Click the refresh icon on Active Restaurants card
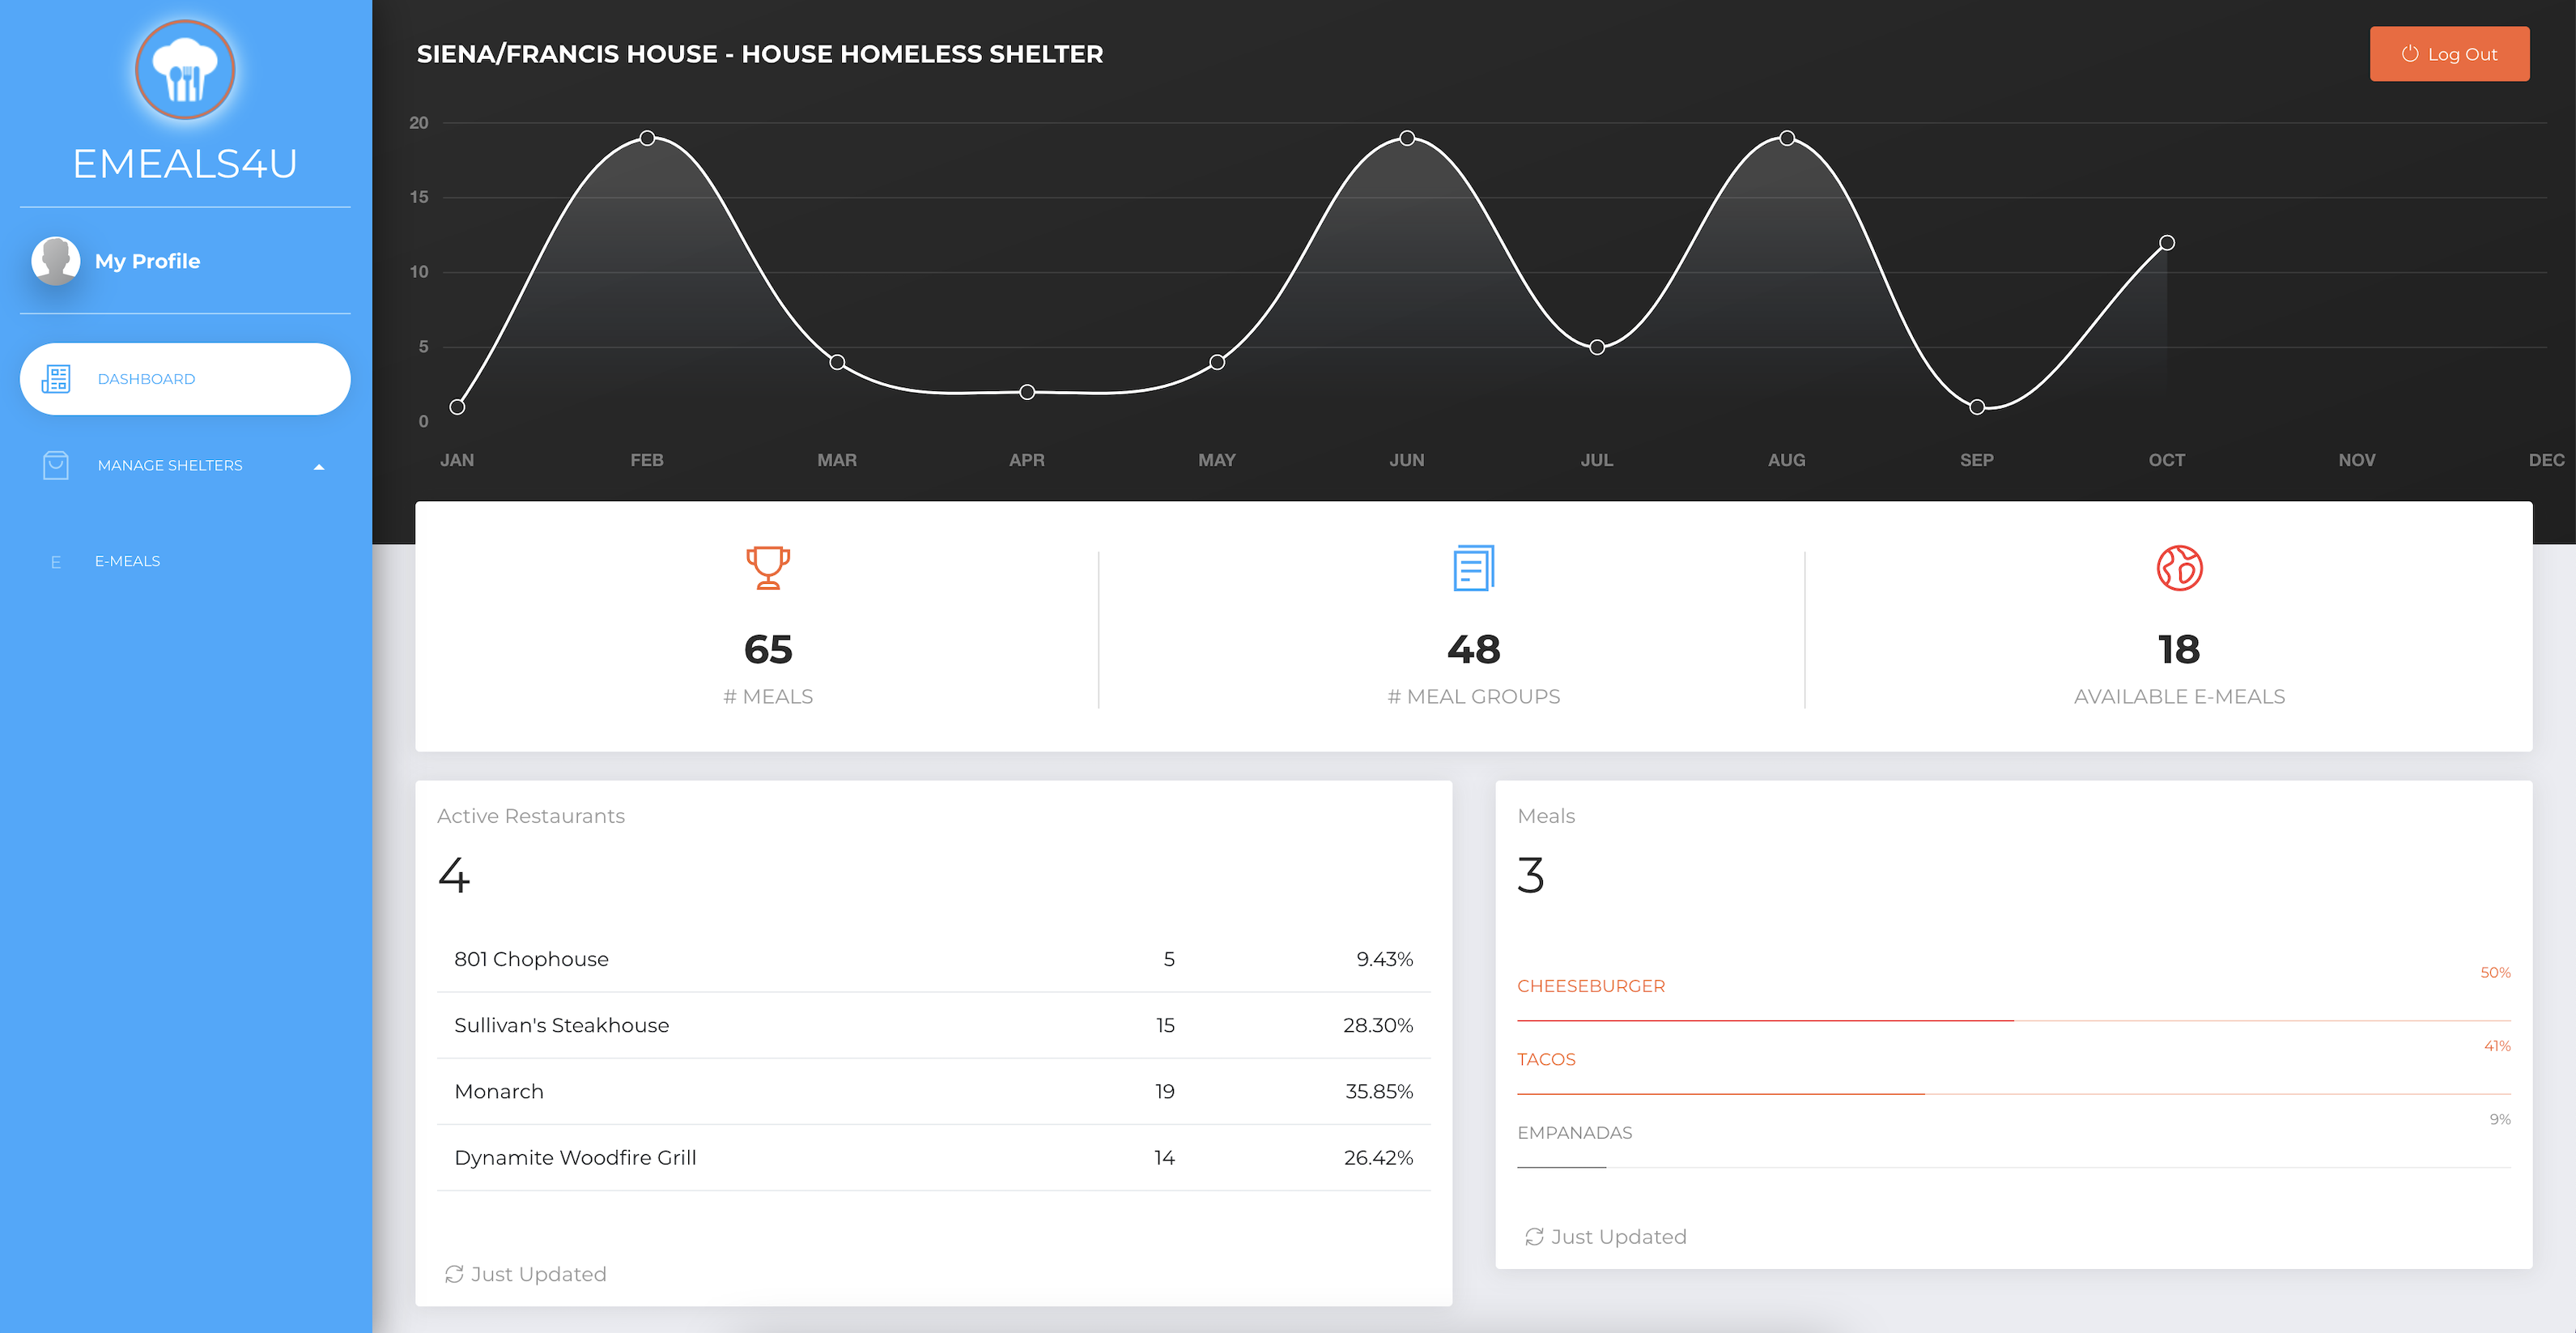2576x1333 pixels. [452, 1271]
